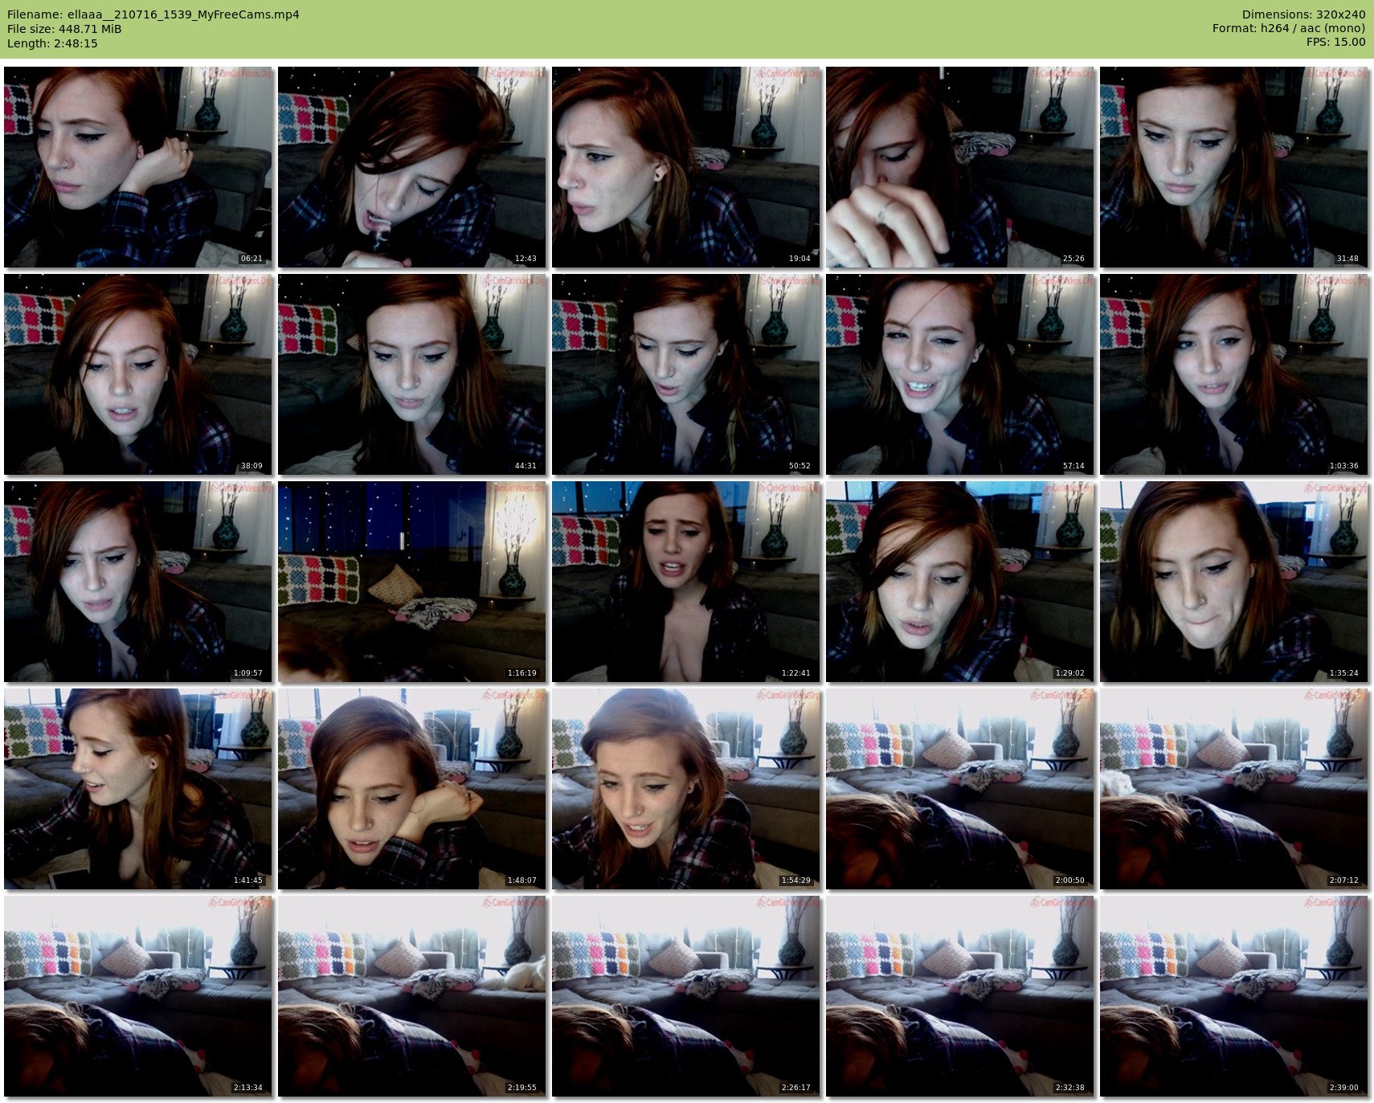Screen dimensions: 1374x1103
Task: Click the Filename text in the header
Action: tap(153, 14)
